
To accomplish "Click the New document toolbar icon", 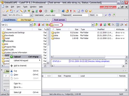I will 11,11.
